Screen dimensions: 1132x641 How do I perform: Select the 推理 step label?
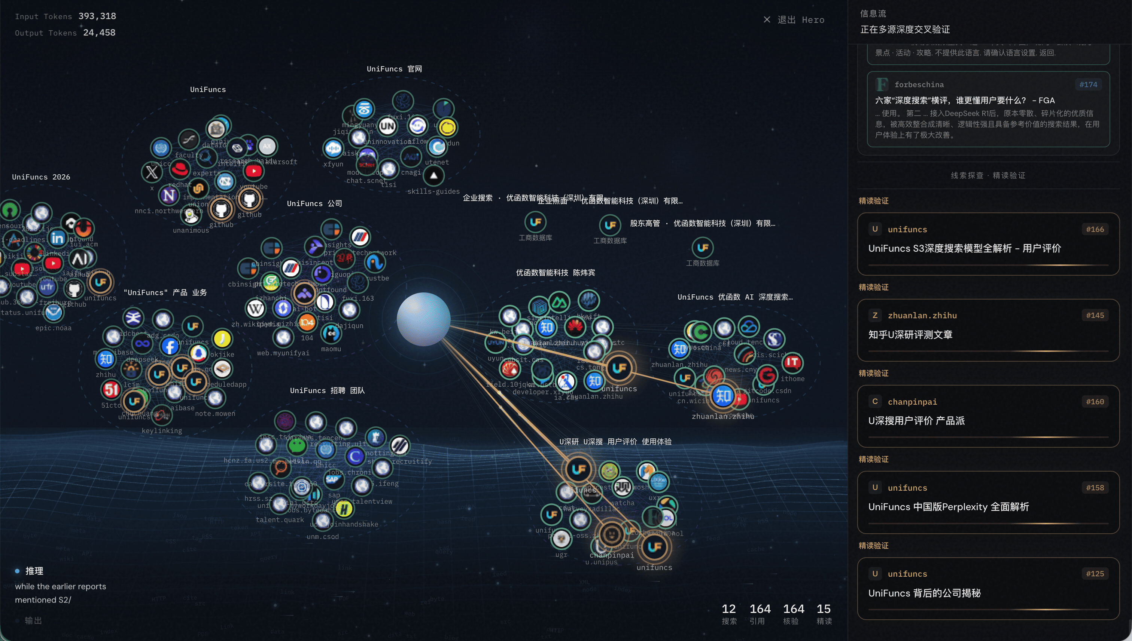[x=34, y=571]
